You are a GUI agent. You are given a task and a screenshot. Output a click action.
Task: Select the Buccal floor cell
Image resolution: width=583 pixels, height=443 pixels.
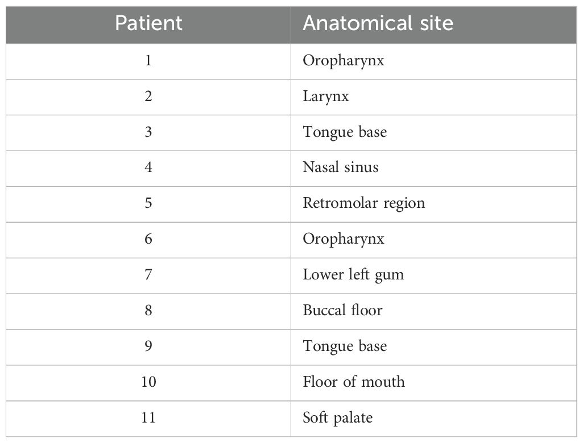(433, 311)
